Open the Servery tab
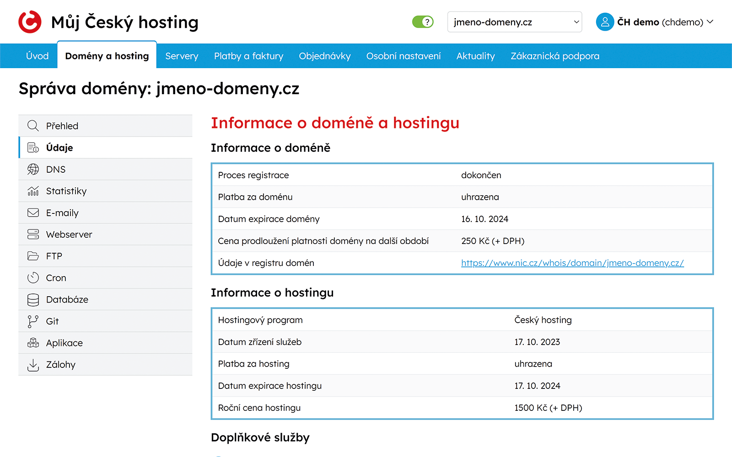The width and height of the screenshot is (732, 457). (x=182, y=56)
